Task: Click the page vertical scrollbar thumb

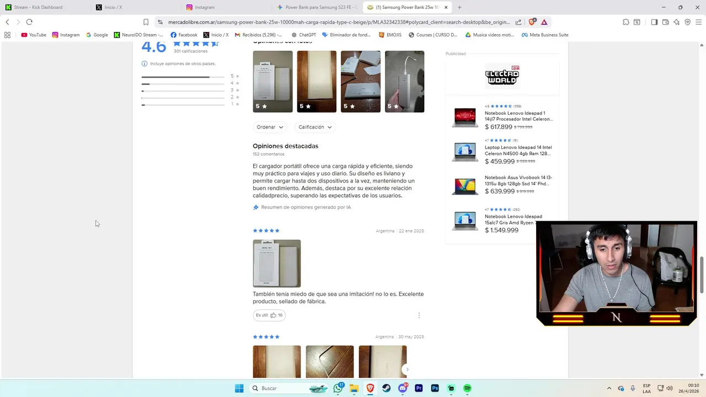Action: click(x=702, y=275)
